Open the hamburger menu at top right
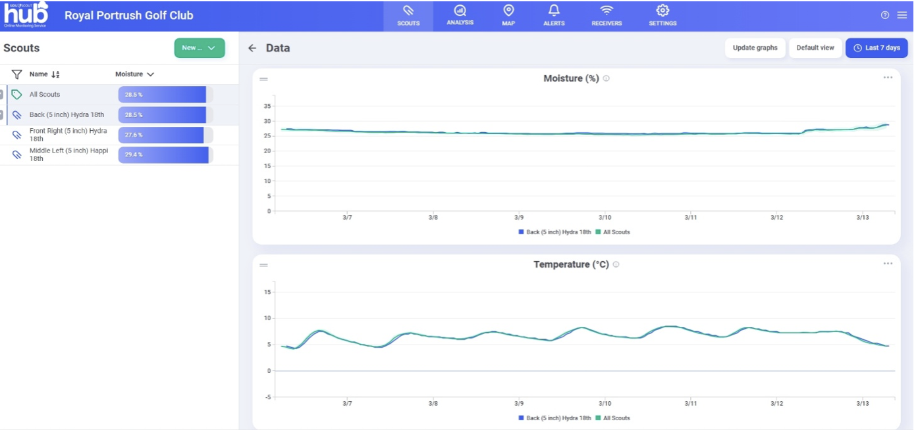This screenshot has width=918, height=434. (902, 15)
